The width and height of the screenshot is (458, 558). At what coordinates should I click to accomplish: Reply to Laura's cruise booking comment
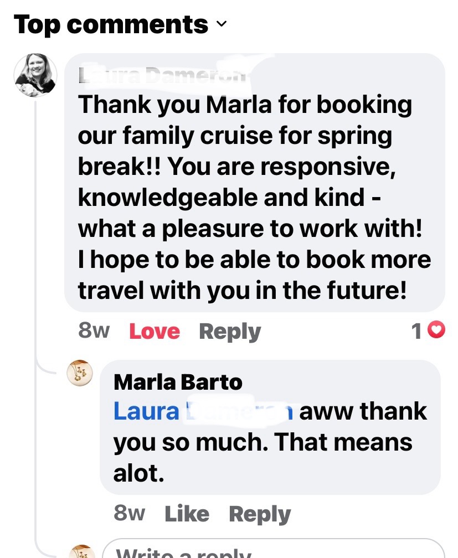pyautogui.click(x=229, y=332)
